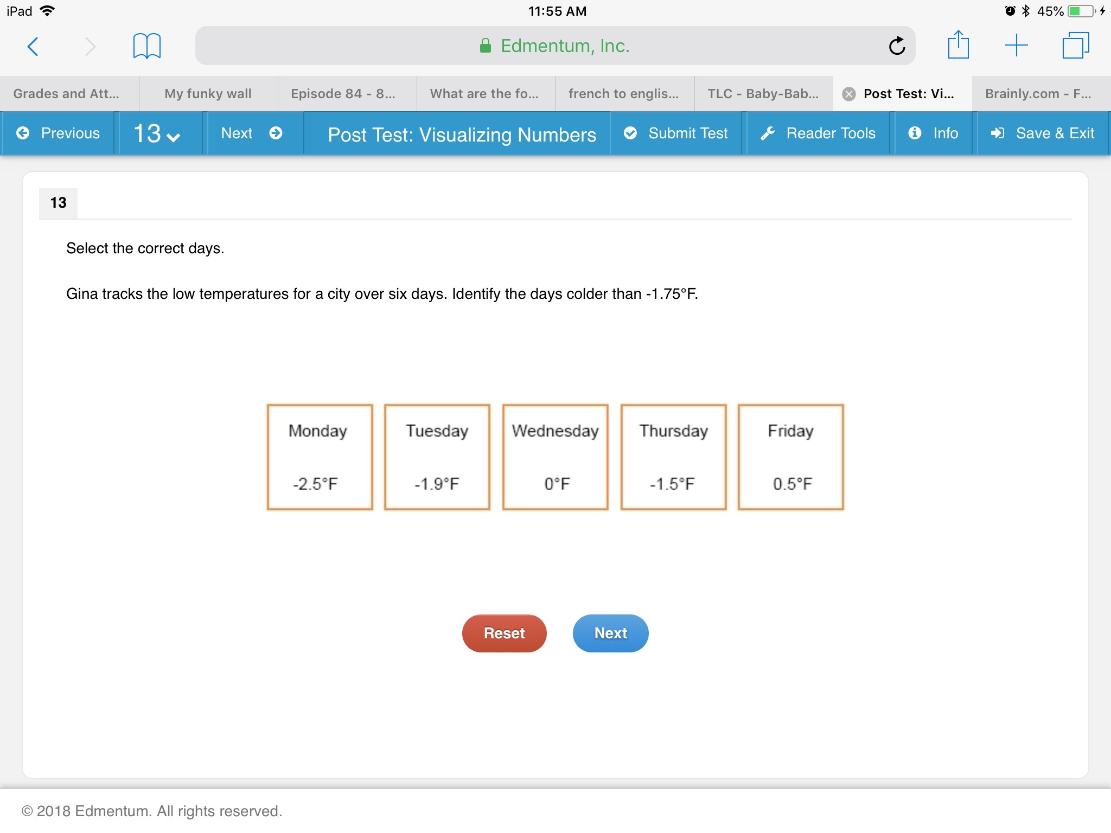Select the Monday -2.5°F box
The height and width of the screenshot is (833, 1111).
[x=320, y=457]
